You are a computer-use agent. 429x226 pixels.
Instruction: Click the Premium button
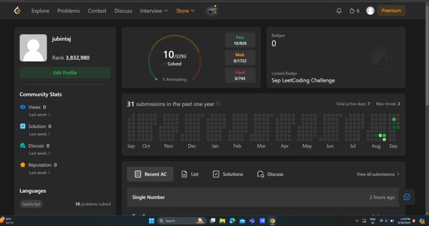pos(391,11)
